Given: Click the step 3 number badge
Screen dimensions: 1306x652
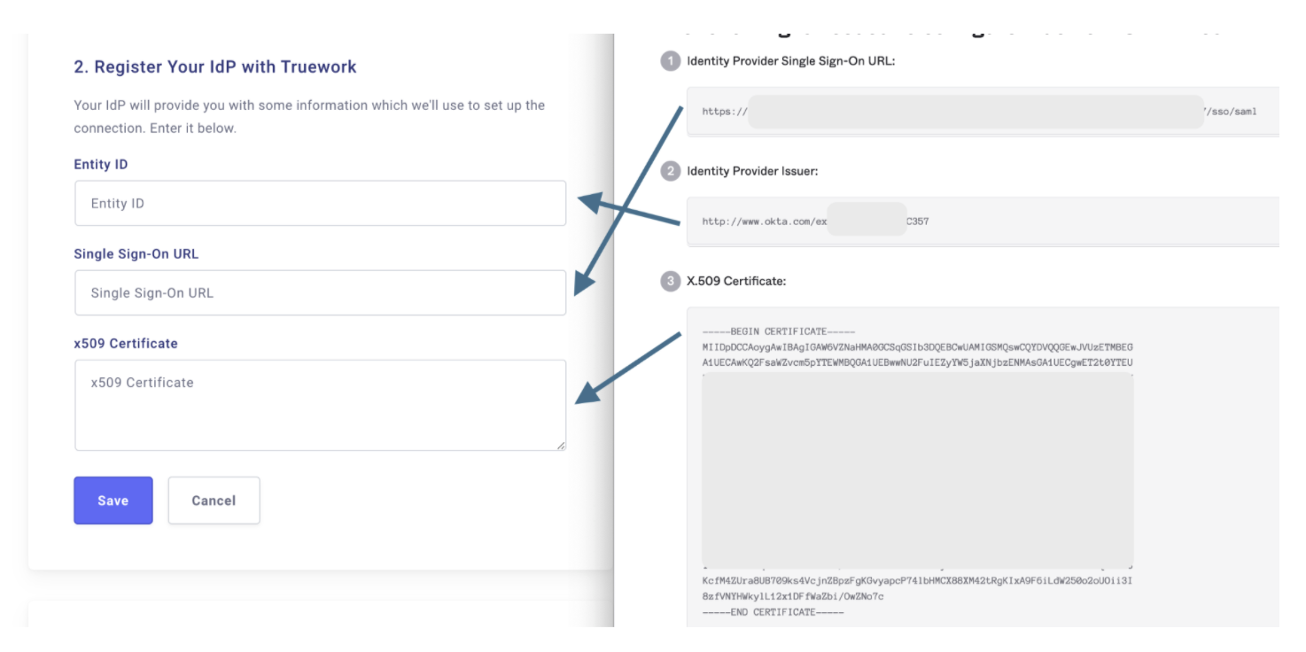Looking at the screenshot, I should pos(670,281).
